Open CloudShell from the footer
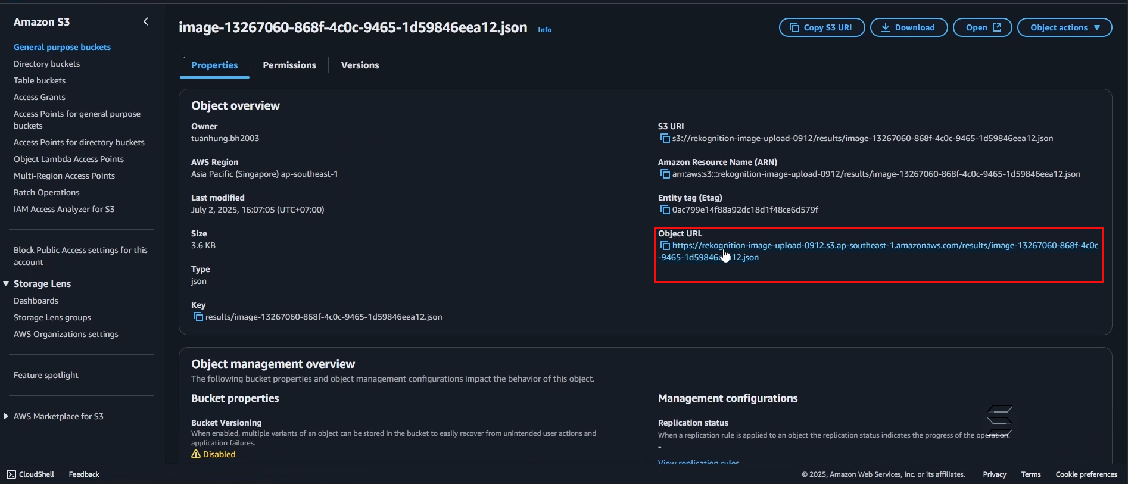1128x484 pixels. [30, 474]
